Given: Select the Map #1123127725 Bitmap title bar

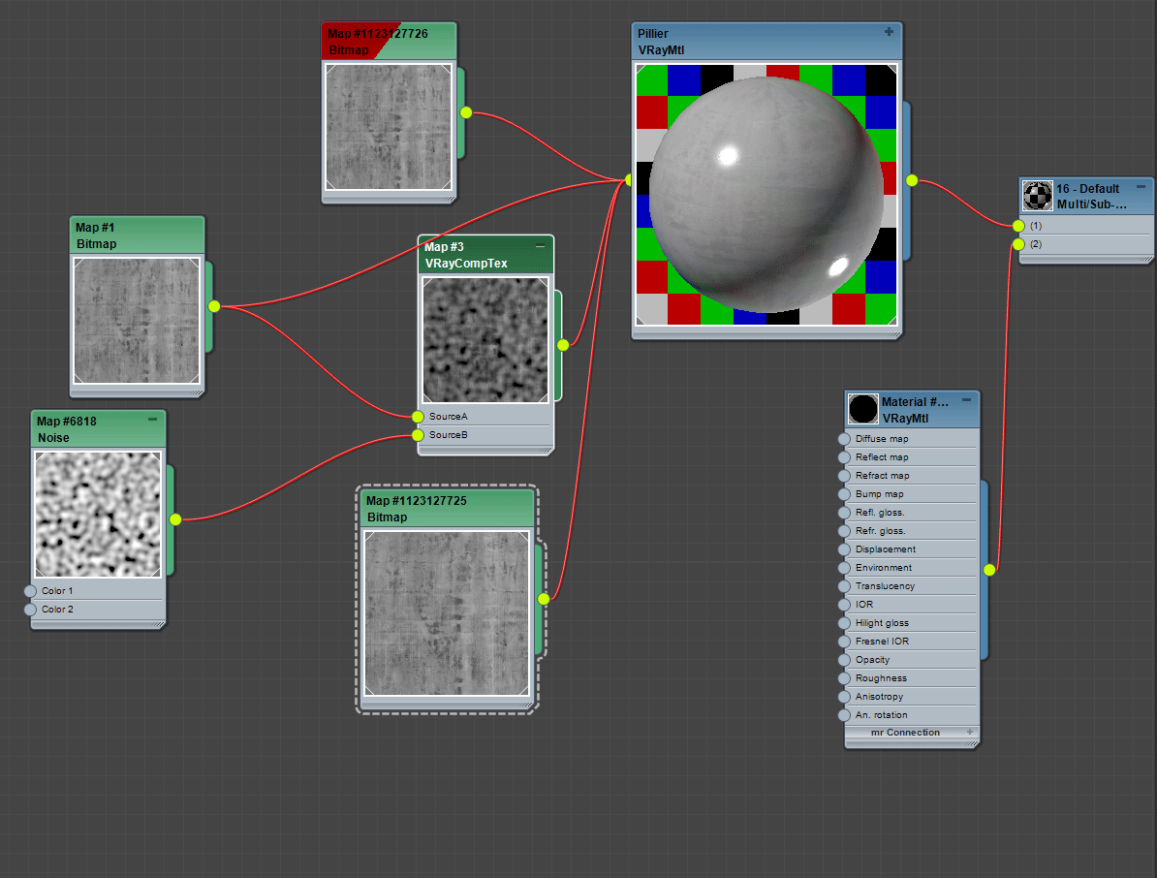Looking at the screenshot, I should click(447, 509).
